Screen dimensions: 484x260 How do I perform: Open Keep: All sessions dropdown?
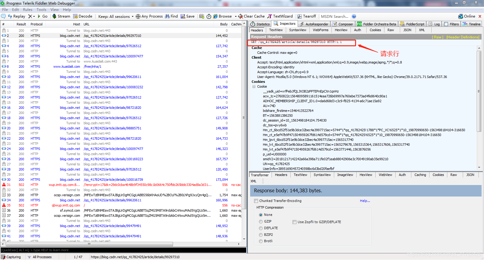[116, 17]
